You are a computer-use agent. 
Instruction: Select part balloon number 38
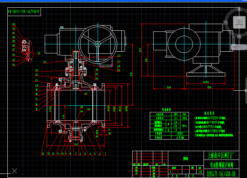click(x=97, y=69)
